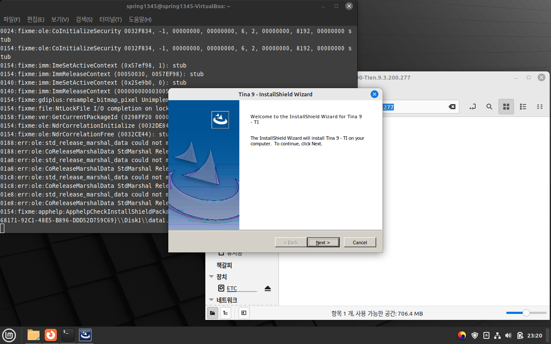The width and height of the screenshot is (551, 344).
Task: Minimize the terminal window
Action: pos(323,6)
